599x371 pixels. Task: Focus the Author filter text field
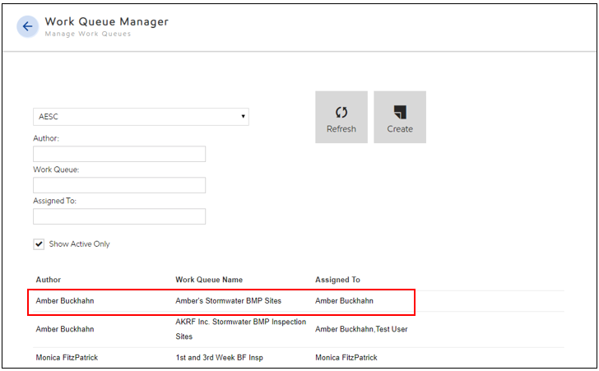coord(119,154)
